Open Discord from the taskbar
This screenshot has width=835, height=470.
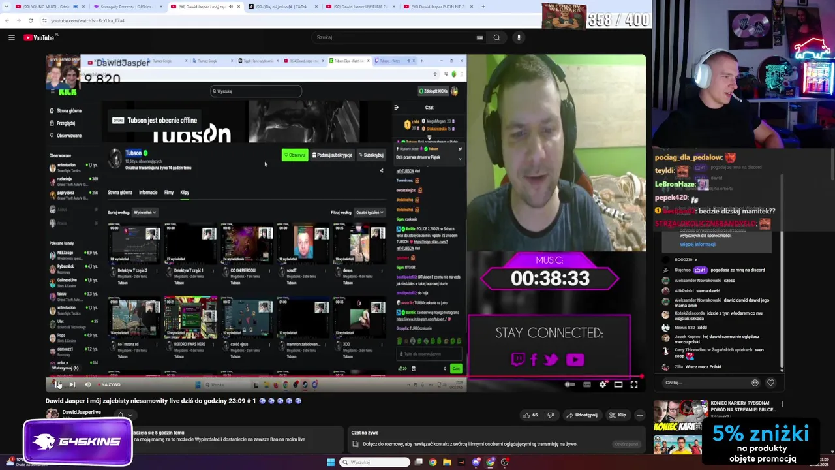pos(476,462)
